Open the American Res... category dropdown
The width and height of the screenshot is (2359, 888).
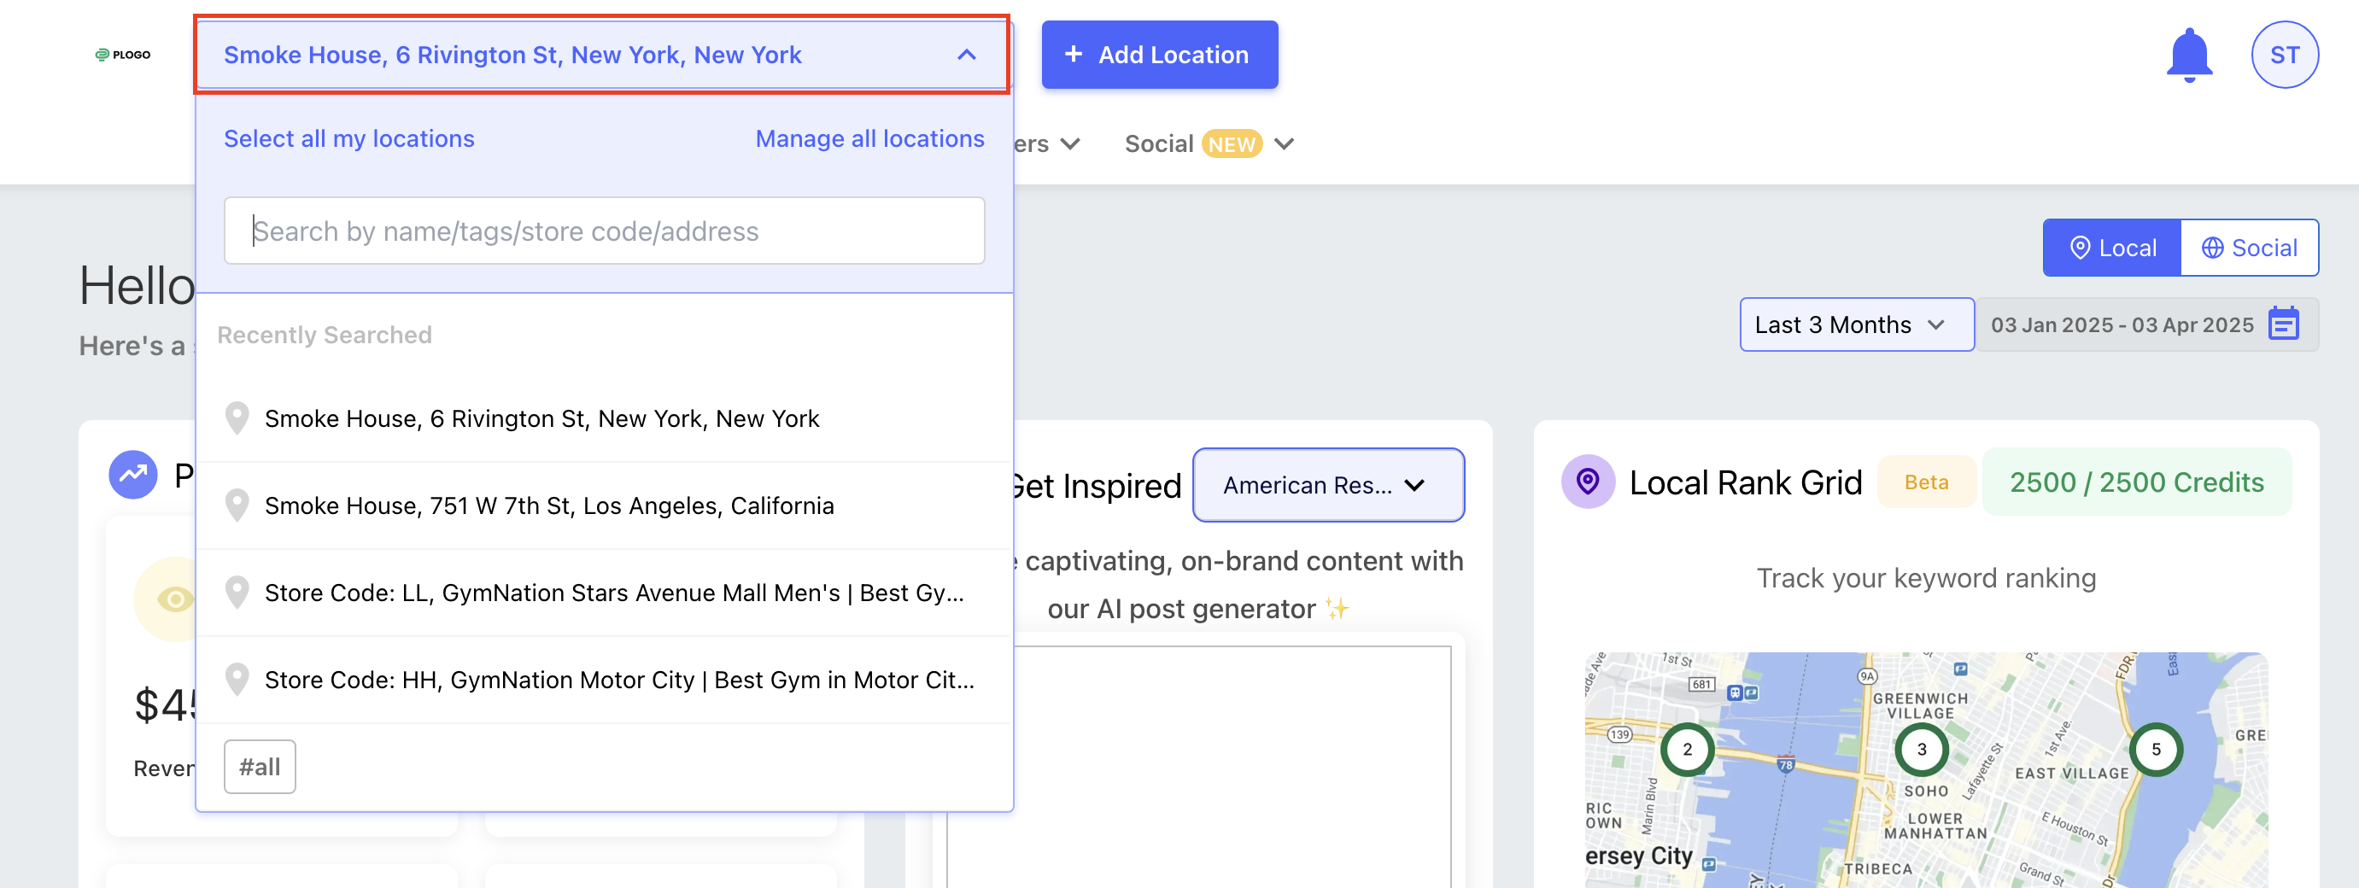click(x=1328, y=485)
